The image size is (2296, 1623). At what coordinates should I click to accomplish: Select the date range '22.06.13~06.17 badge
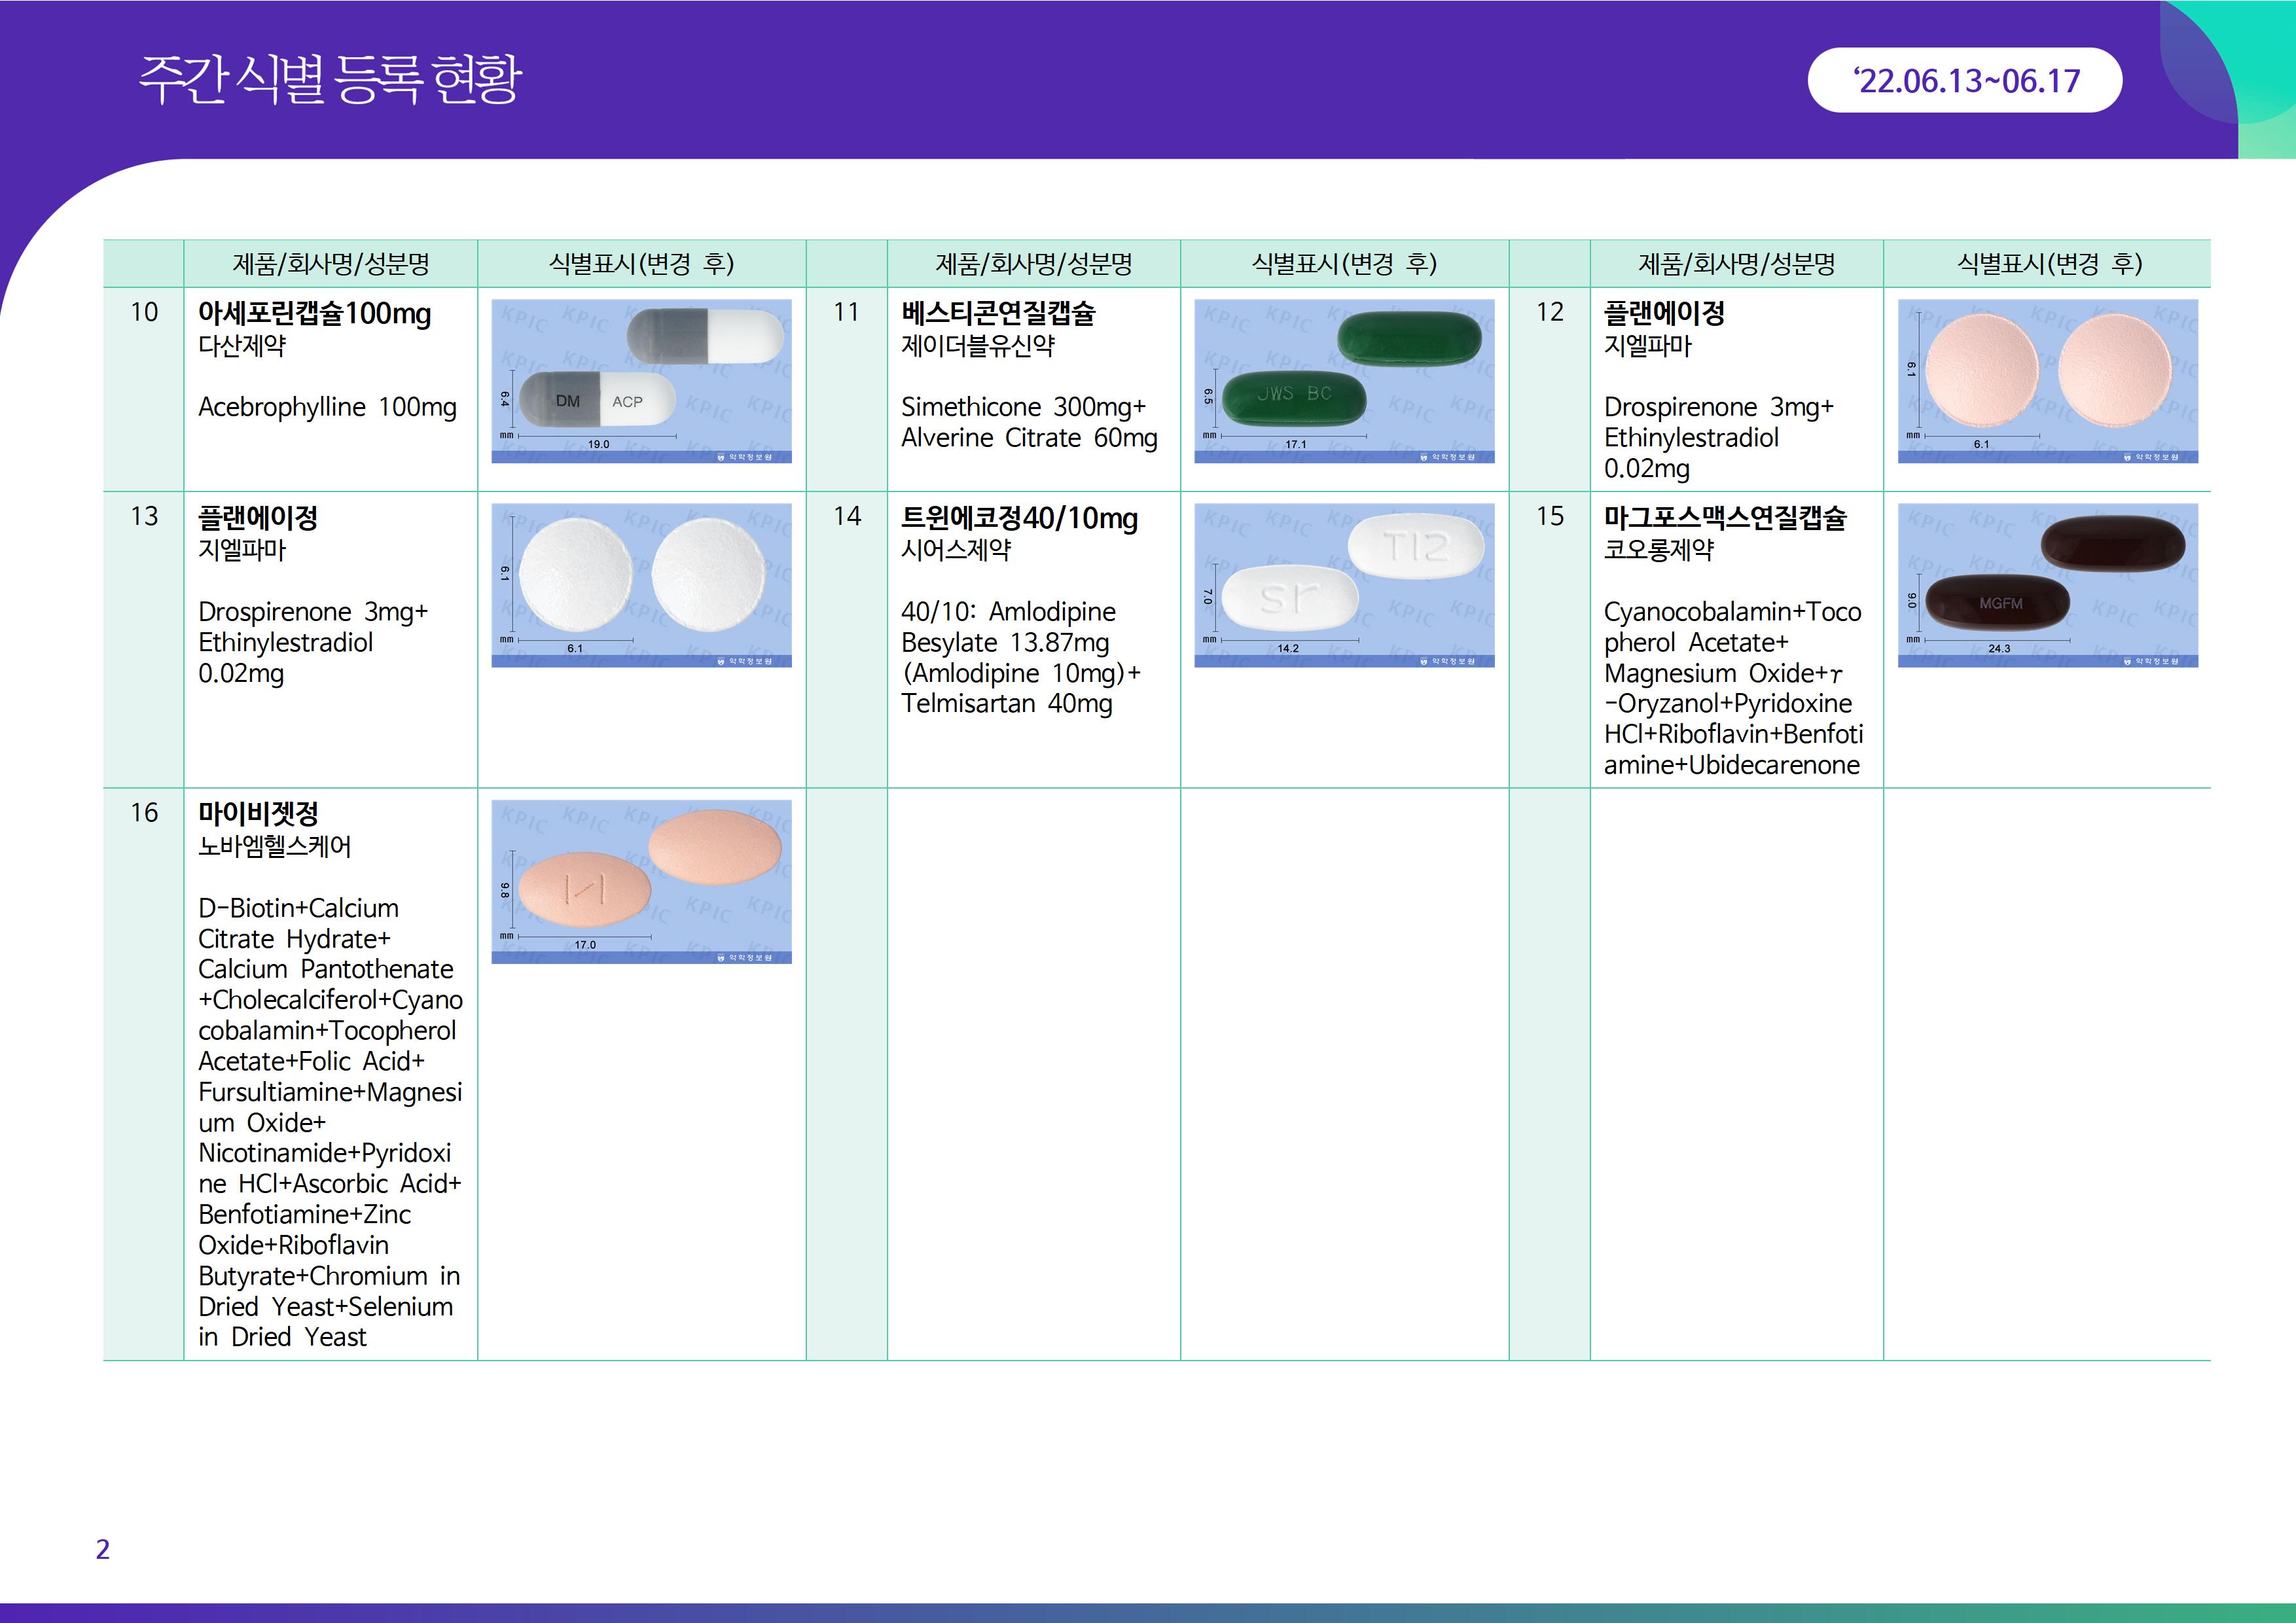[x=1964, y=80]
